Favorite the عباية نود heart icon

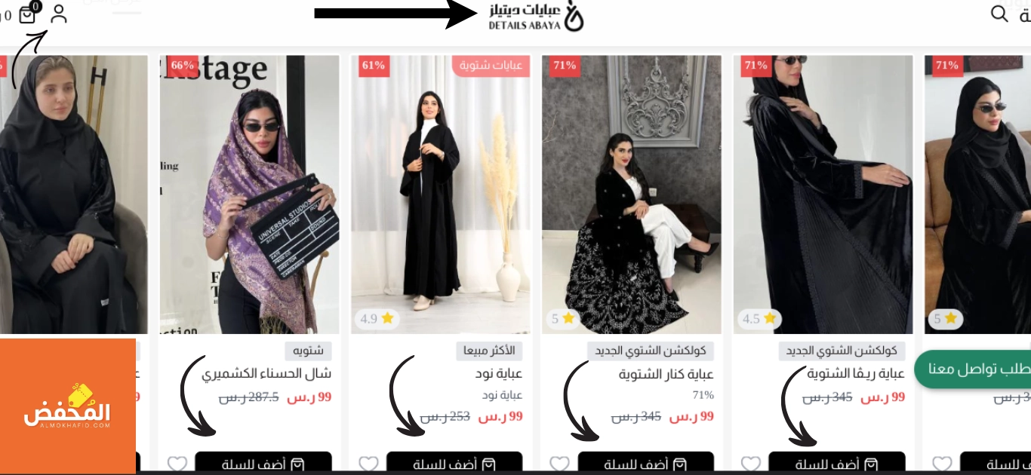coord(368,464)
